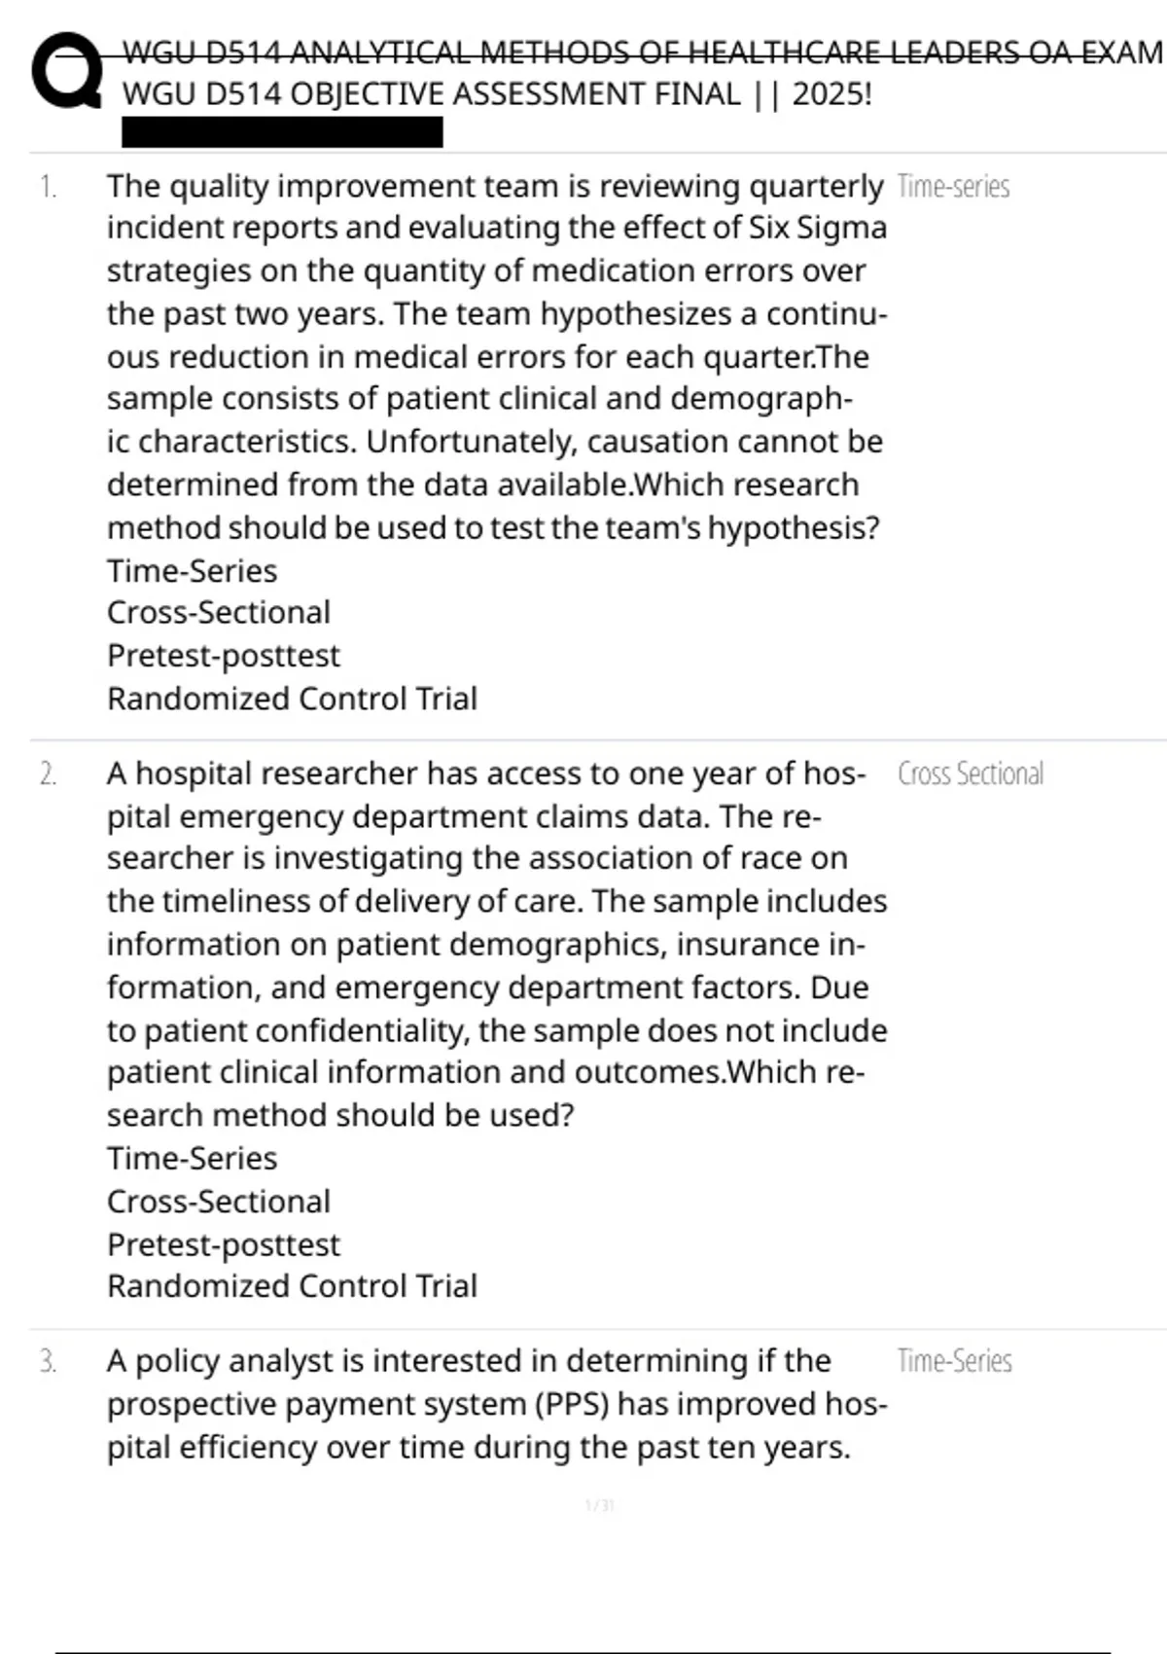Click the Time-Series answer beside question 3
Screen dimensions: 1167x1654
pos(955,1360)
